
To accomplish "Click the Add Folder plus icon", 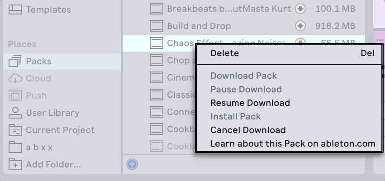I will point(15,164).
